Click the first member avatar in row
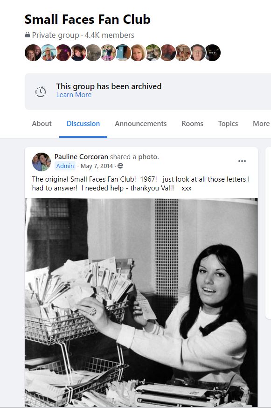271x408 pixels. (33, 53)
